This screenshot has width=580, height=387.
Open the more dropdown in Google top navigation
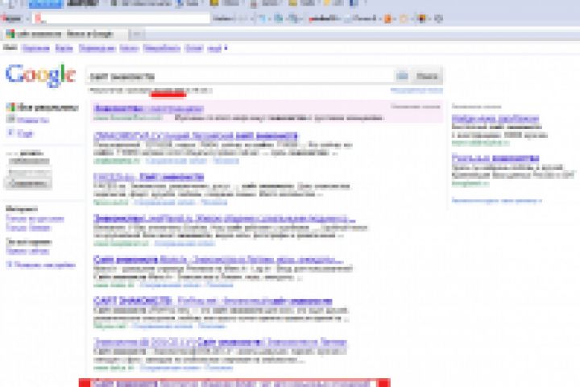217,48
